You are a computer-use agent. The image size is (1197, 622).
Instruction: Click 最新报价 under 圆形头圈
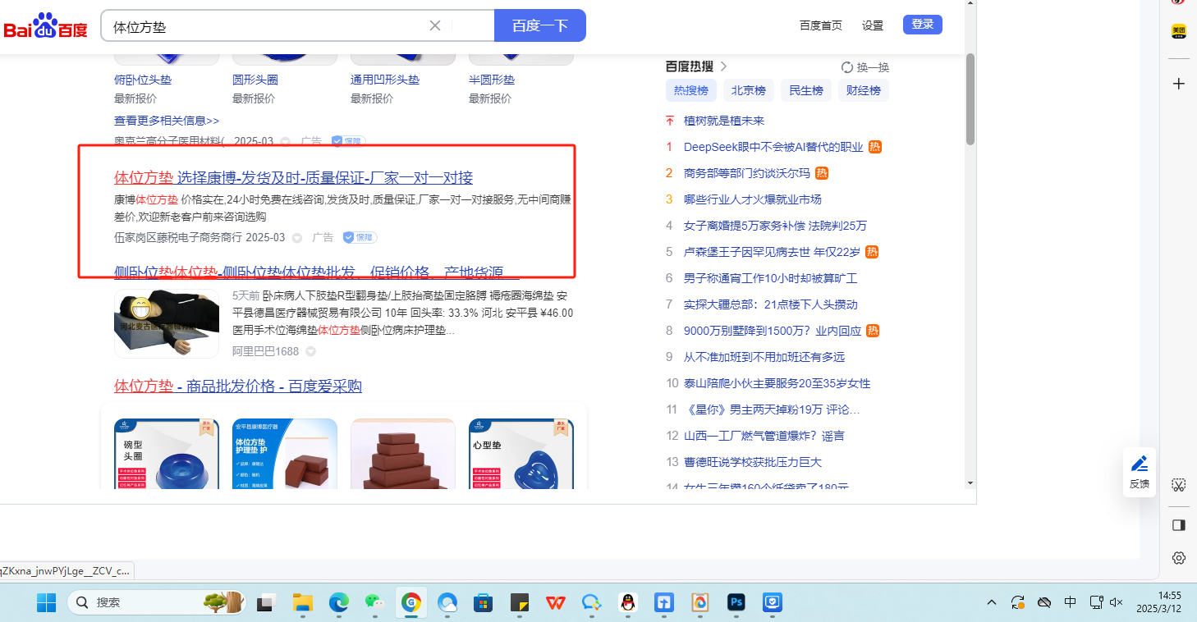[254, 98]
